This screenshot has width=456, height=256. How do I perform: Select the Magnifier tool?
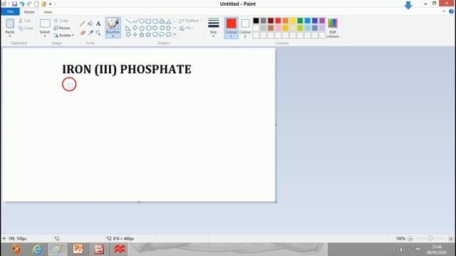click(98, 33)
